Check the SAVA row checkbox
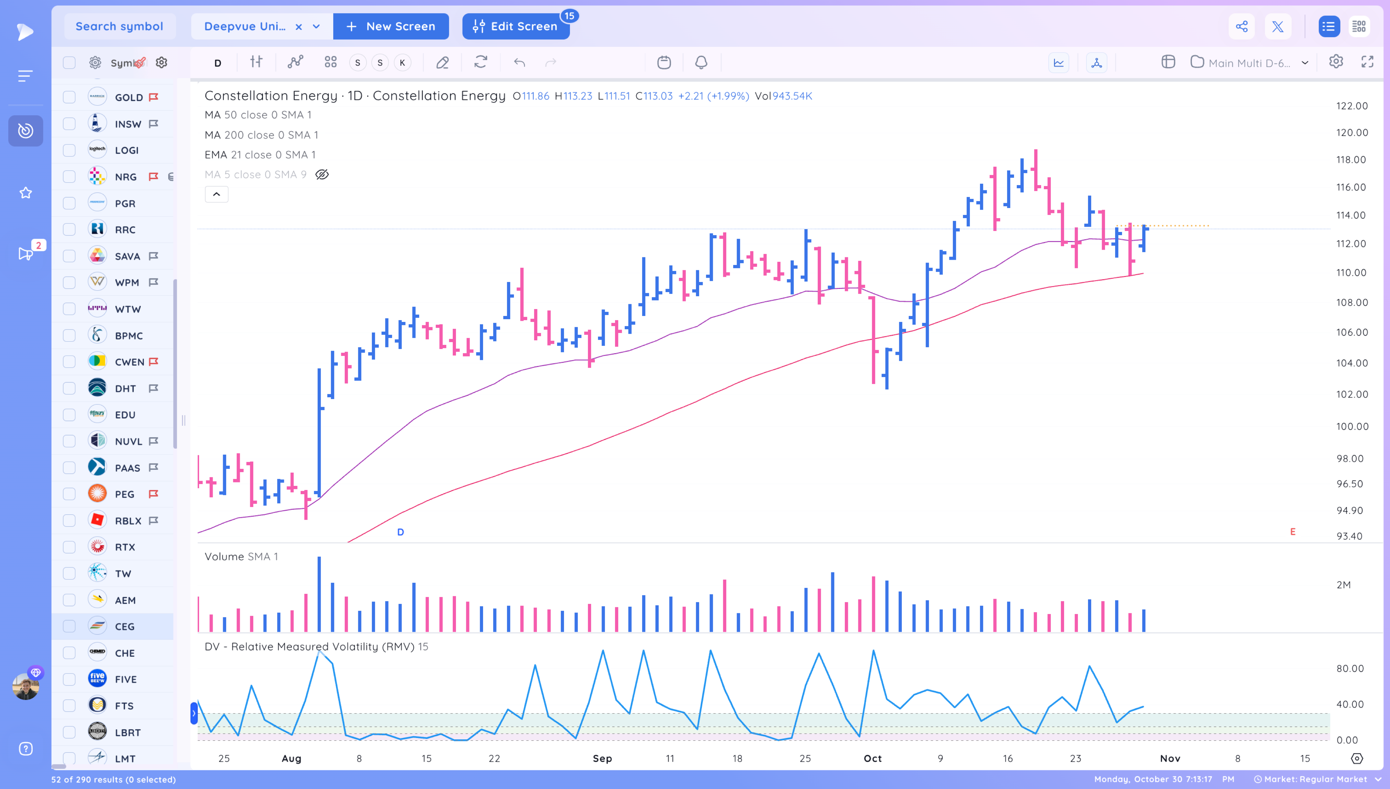 [x=69, y=256]
